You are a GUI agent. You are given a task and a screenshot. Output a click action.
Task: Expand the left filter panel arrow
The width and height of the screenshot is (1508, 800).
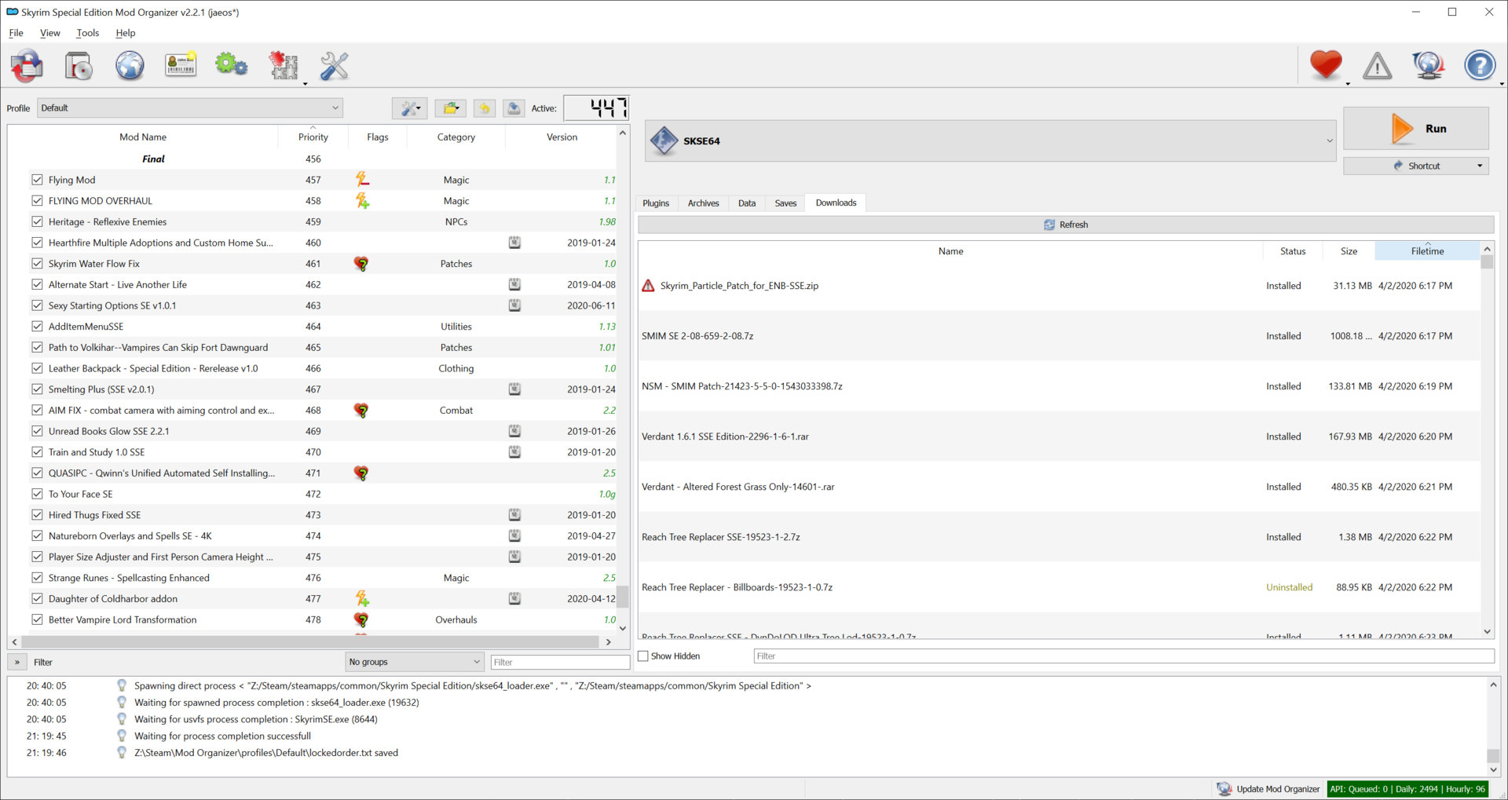point(17,662)
